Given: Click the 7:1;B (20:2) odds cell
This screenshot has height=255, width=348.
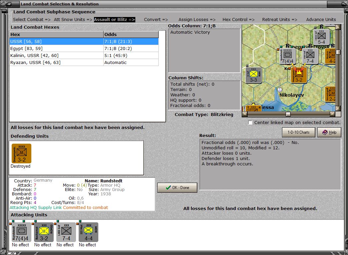Looking at the screenshot, I should [x=131, y=48].
